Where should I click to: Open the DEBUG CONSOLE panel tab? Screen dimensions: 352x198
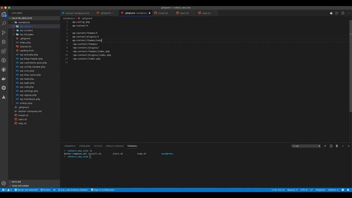click(x=115, y=146)
